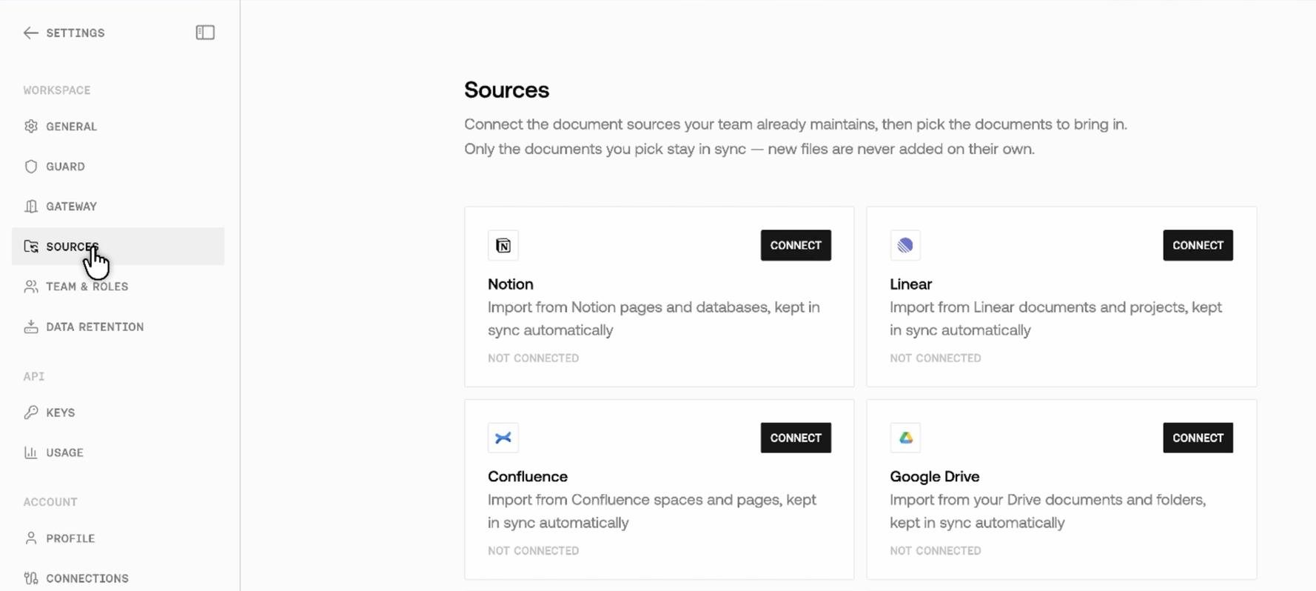
Task: Connect the Linear source
Action: 1198,245
